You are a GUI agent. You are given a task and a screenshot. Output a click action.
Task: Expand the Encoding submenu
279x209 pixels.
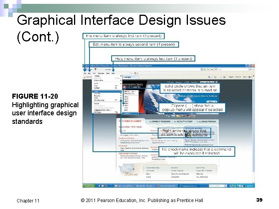point(107,96)
